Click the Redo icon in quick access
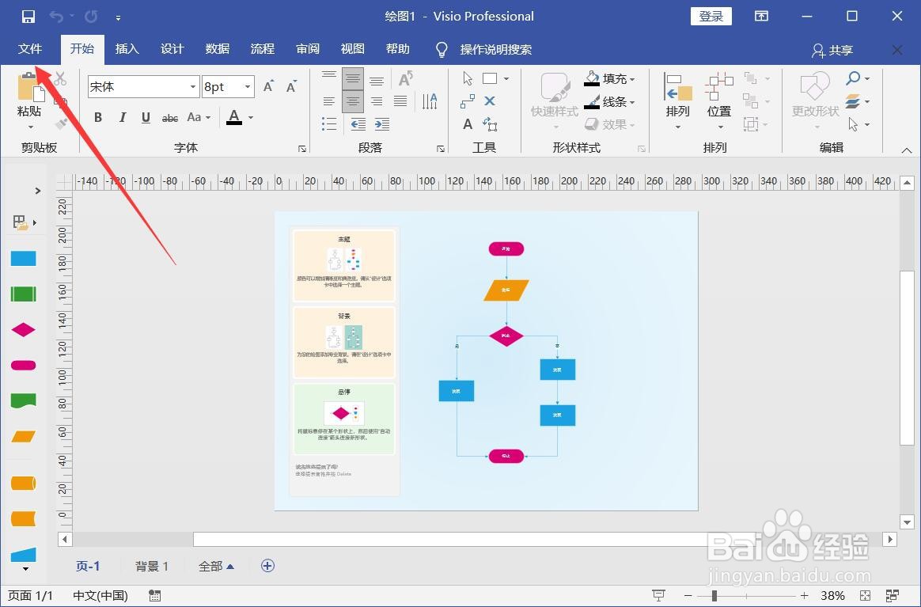The height and width of the screenshot is (607, 921). (x=91, y=17)
